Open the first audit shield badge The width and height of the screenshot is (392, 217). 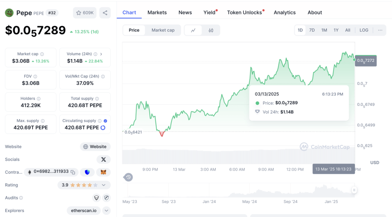click(96, 198)
